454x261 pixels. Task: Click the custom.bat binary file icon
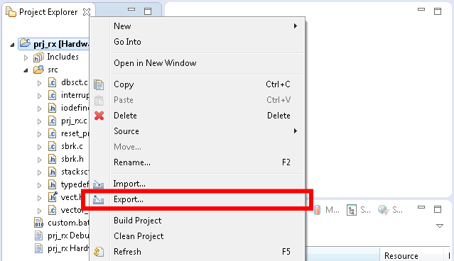39,223
